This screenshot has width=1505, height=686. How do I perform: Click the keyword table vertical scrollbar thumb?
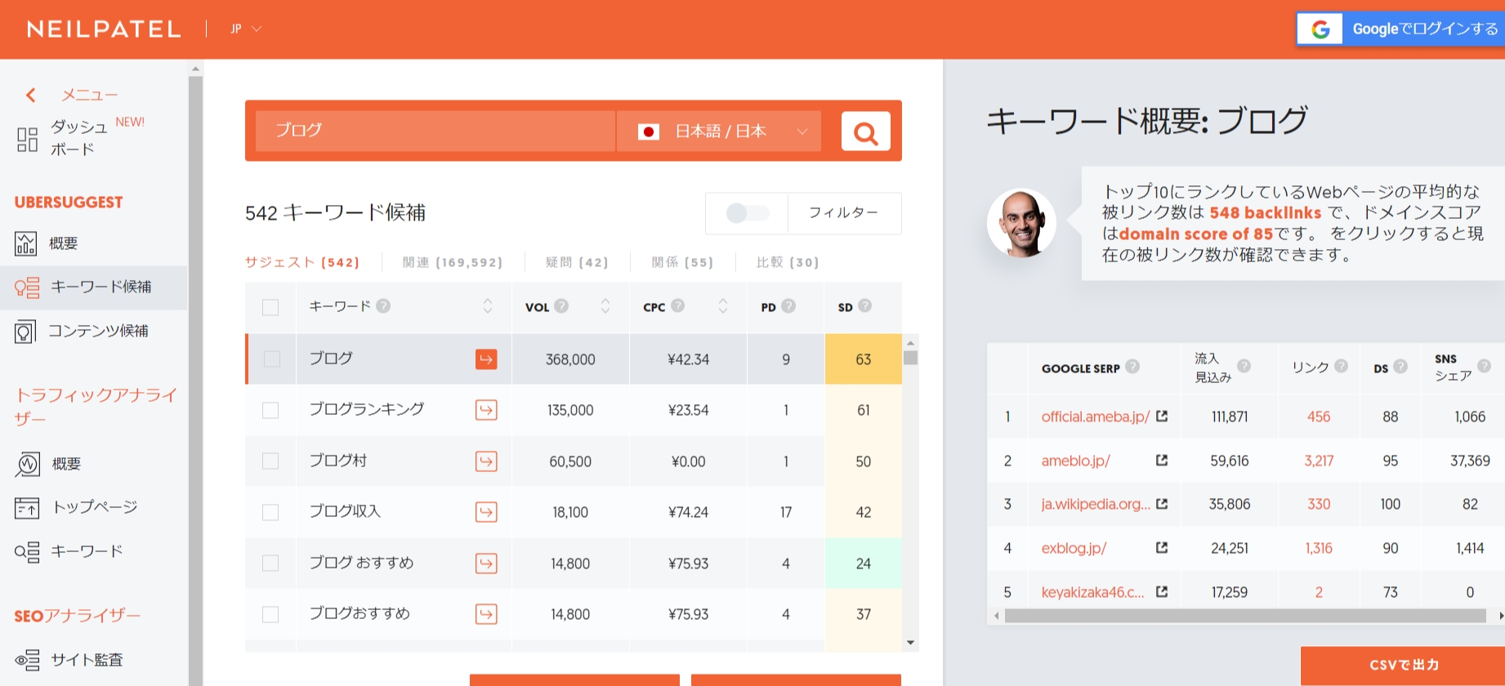tap(910, 358)
